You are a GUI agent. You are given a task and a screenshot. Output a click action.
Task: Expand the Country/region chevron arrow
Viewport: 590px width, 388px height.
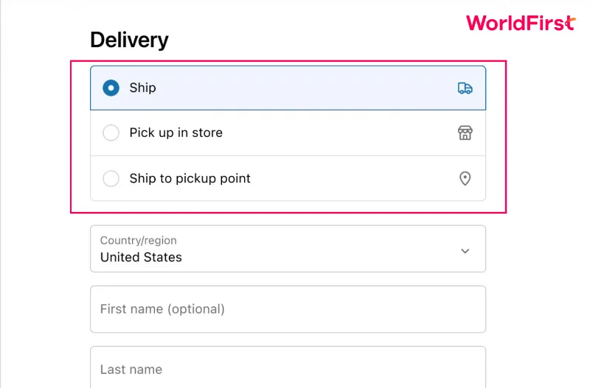click(x=465, y=251)
